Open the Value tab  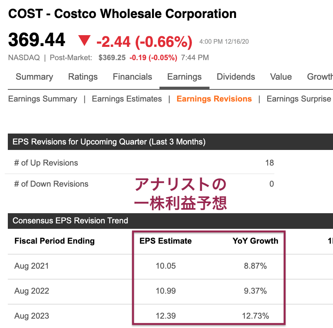281,77
